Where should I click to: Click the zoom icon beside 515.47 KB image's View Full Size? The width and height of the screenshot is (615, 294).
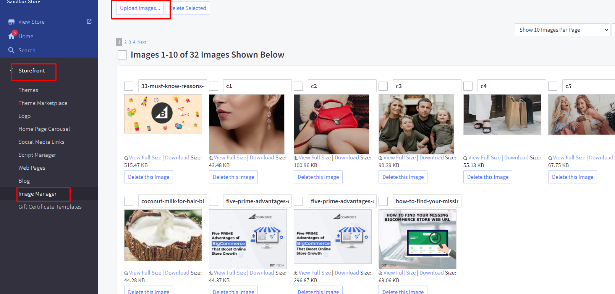(126, 158)
